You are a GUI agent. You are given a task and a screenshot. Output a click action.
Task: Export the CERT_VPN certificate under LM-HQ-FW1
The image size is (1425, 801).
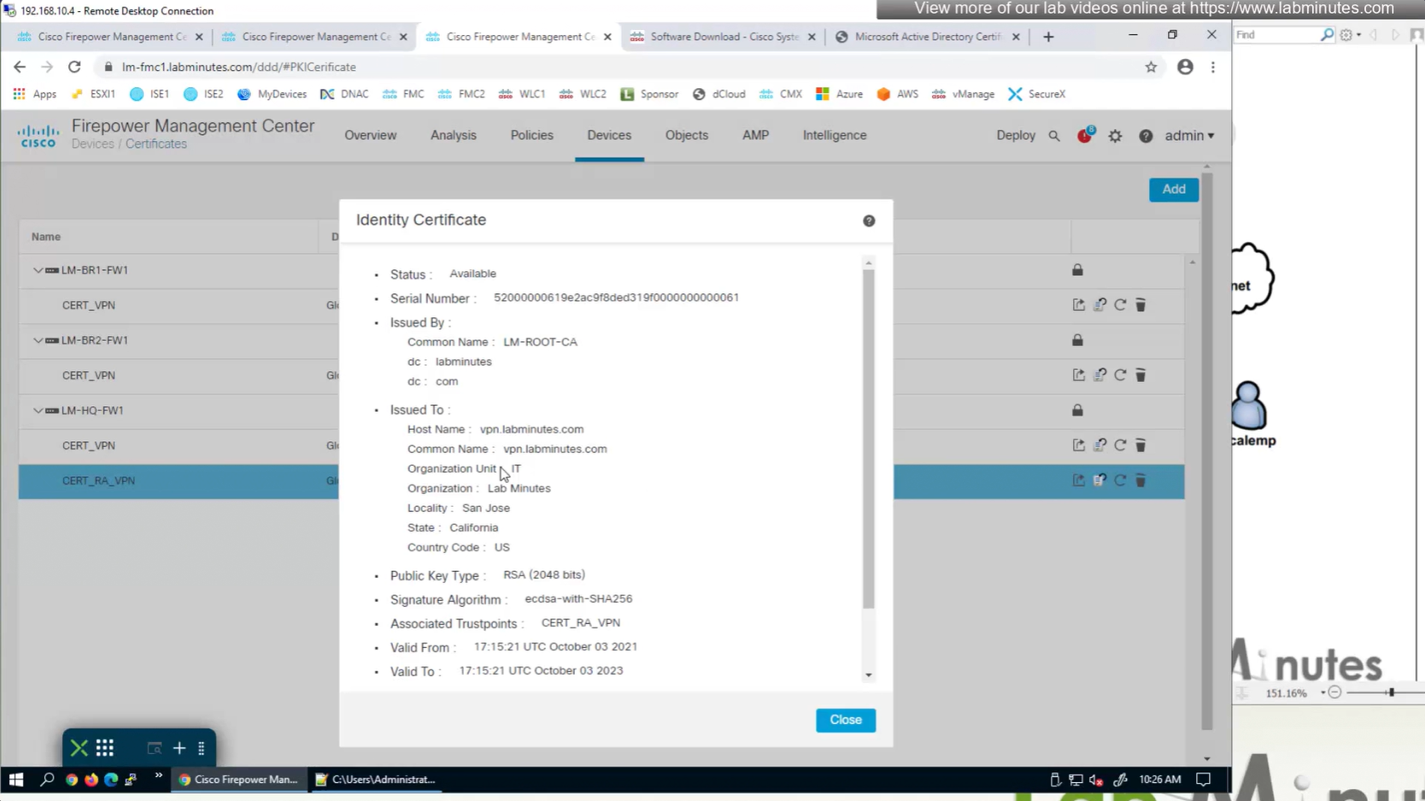pyautogui.click(x=1079, y=445)
